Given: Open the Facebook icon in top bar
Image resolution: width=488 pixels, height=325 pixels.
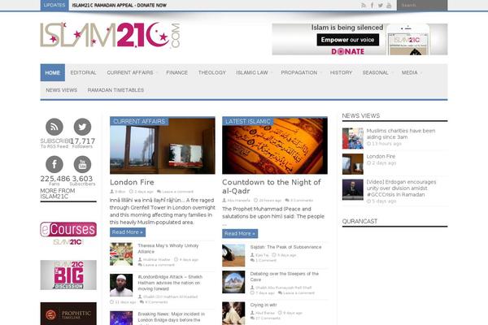Looking at the screenshot, I should tap(372, 6).
